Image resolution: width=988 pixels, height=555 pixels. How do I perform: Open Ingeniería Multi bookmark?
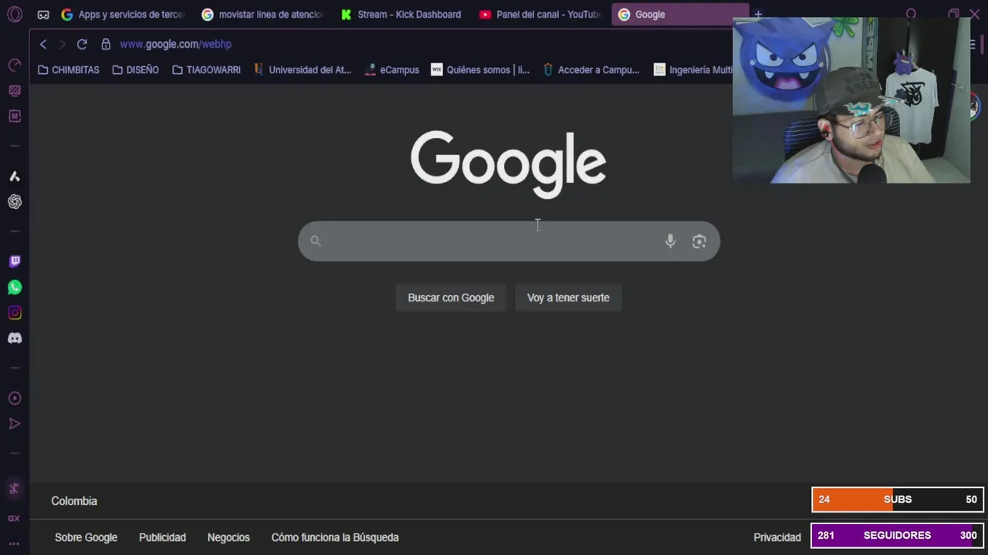tap(693, 69)
